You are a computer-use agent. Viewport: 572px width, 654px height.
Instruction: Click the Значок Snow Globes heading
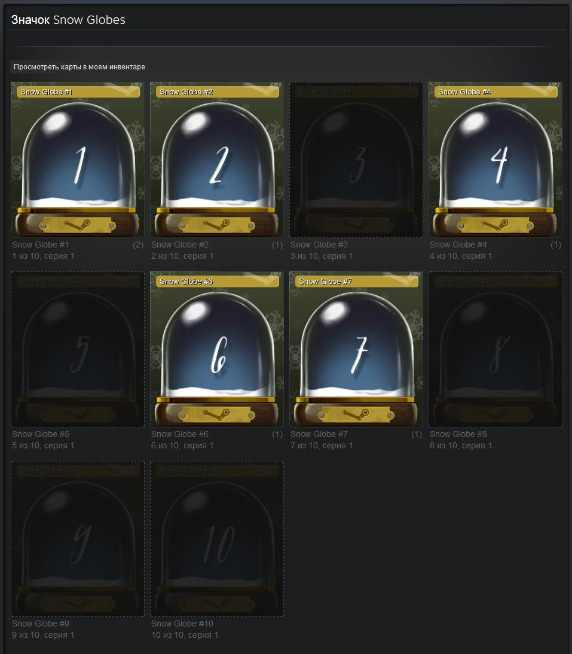click(68, 20)
